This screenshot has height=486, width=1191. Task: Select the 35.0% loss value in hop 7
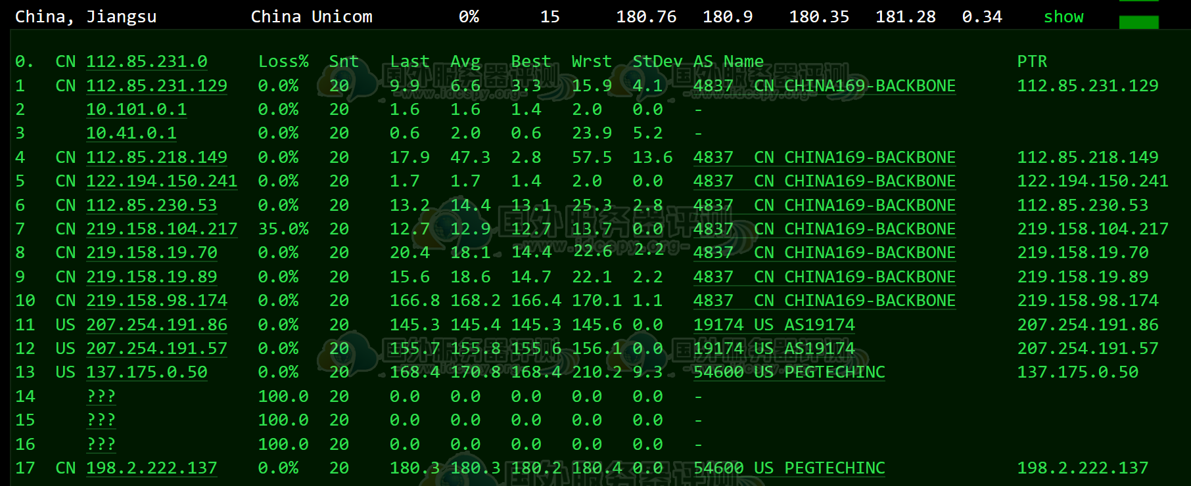pyautogui.click(x=283, y=229)
